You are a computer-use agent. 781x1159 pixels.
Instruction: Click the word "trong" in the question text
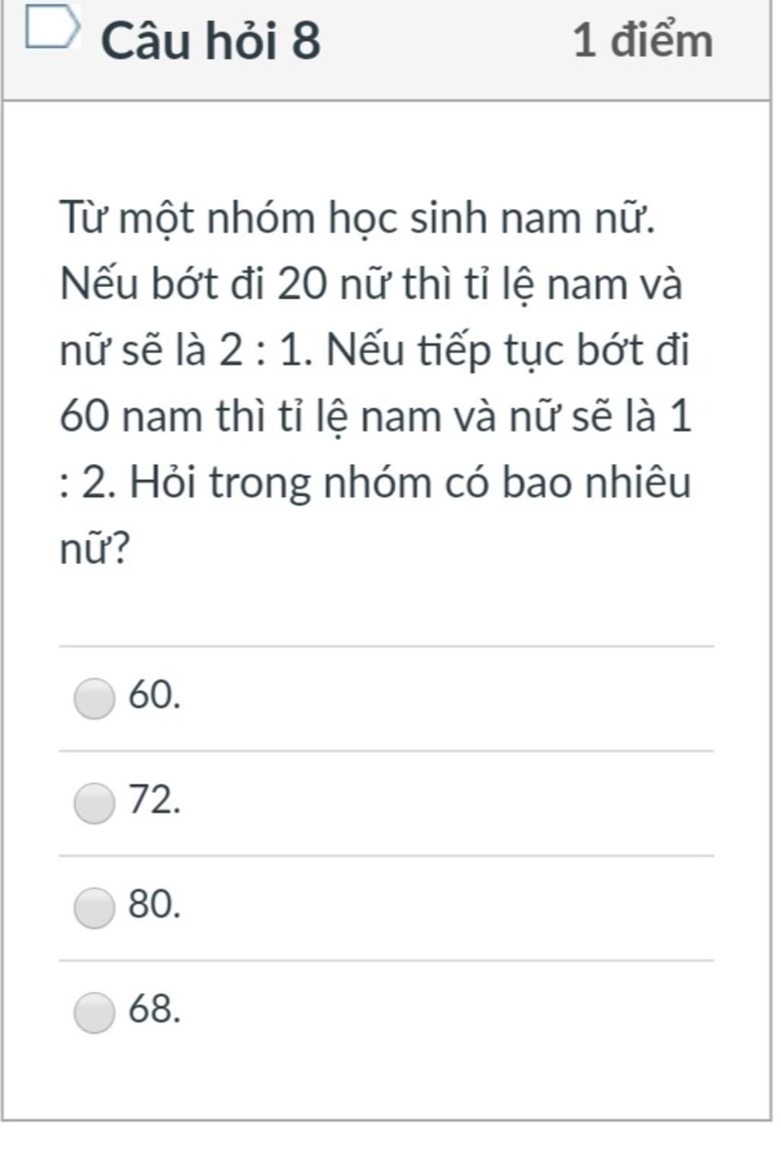click(x=259, y=483)
